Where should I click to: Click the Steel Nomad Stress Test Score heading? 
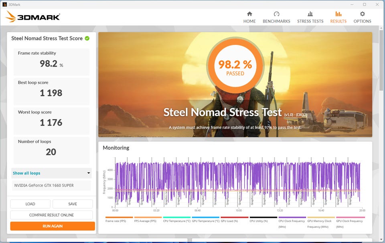click(x=47, y=38)
